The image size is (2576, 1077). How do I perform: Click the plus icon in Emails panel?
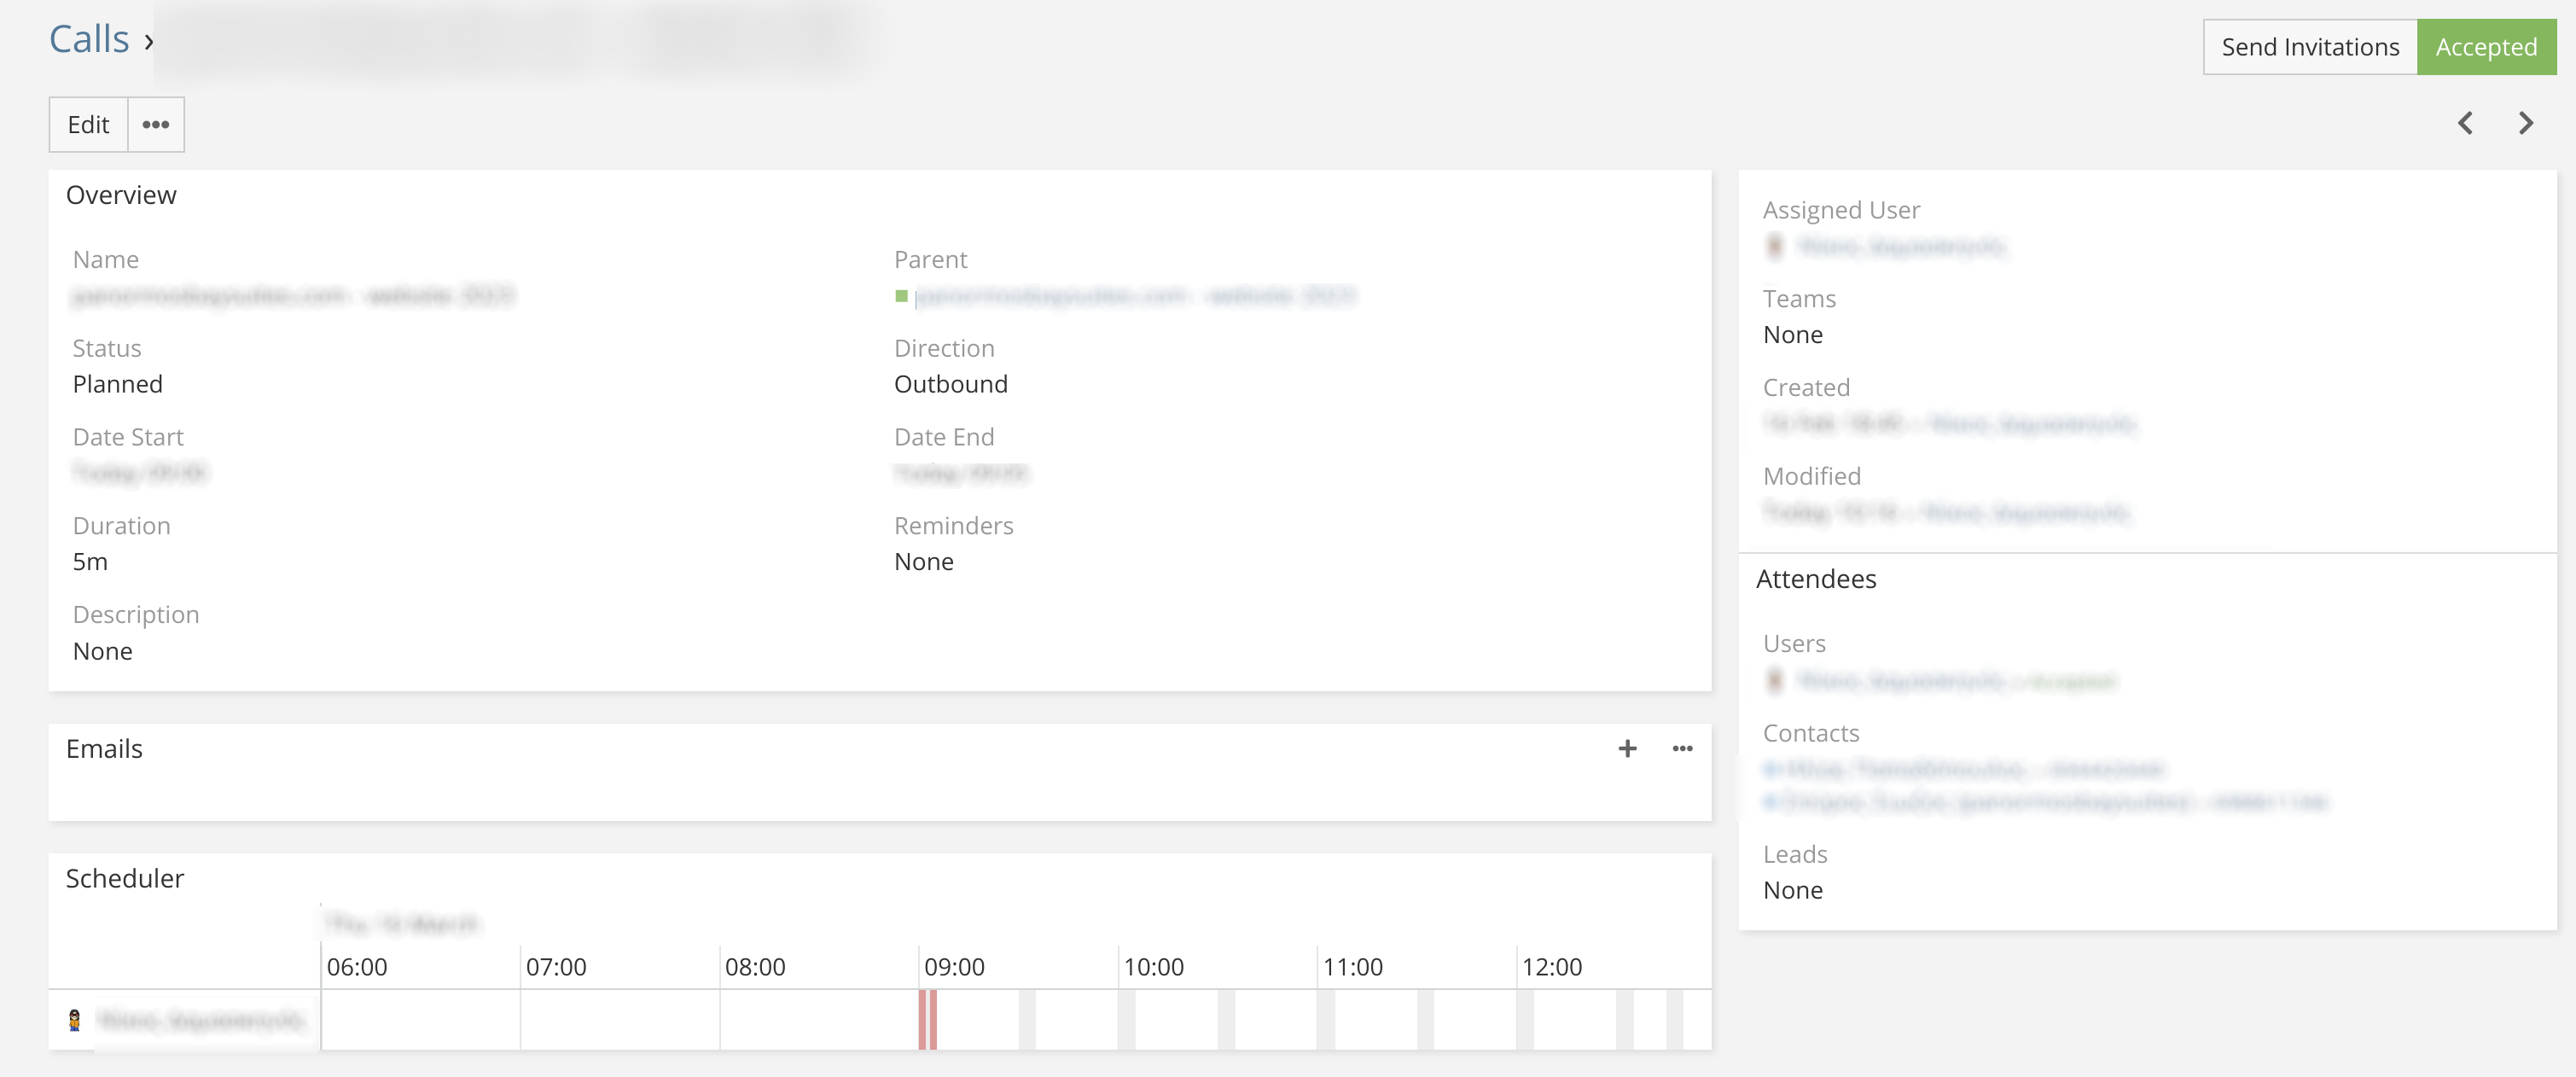point(1627,748)
